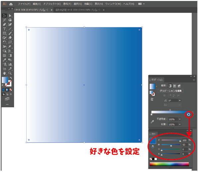Select the Direct Selection tool
Image resolution: width=198 pixels, height=172 pixels.
[x=10, y=16]
